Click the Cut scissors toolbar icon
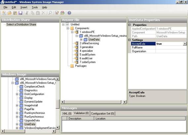188x135 pixels. point(27,13)
